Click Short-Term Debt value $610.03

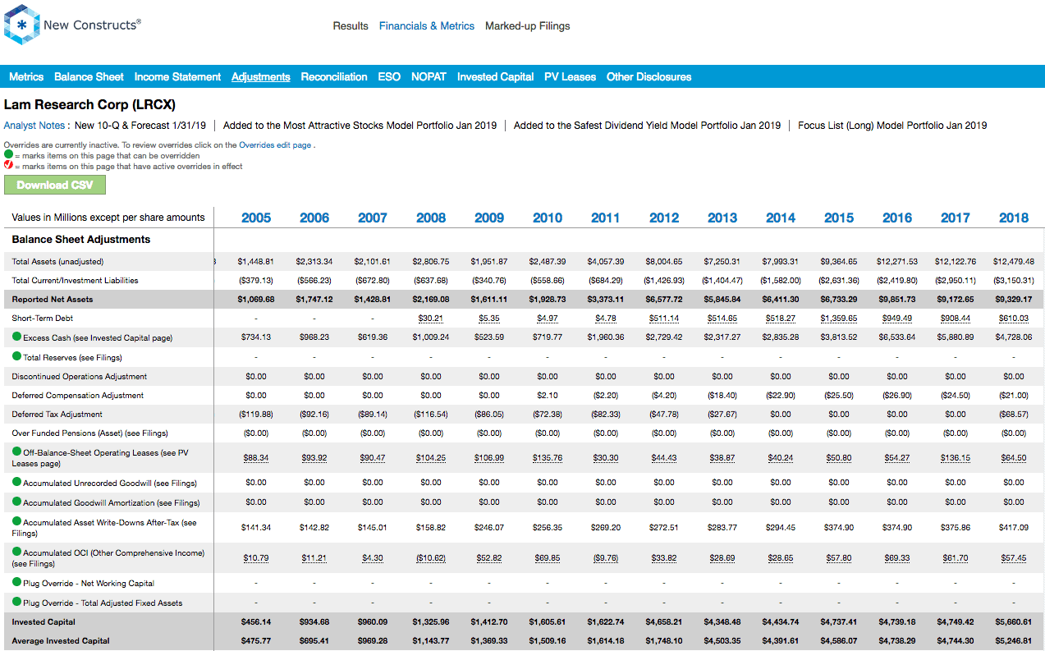click(x=1014, y=318)
